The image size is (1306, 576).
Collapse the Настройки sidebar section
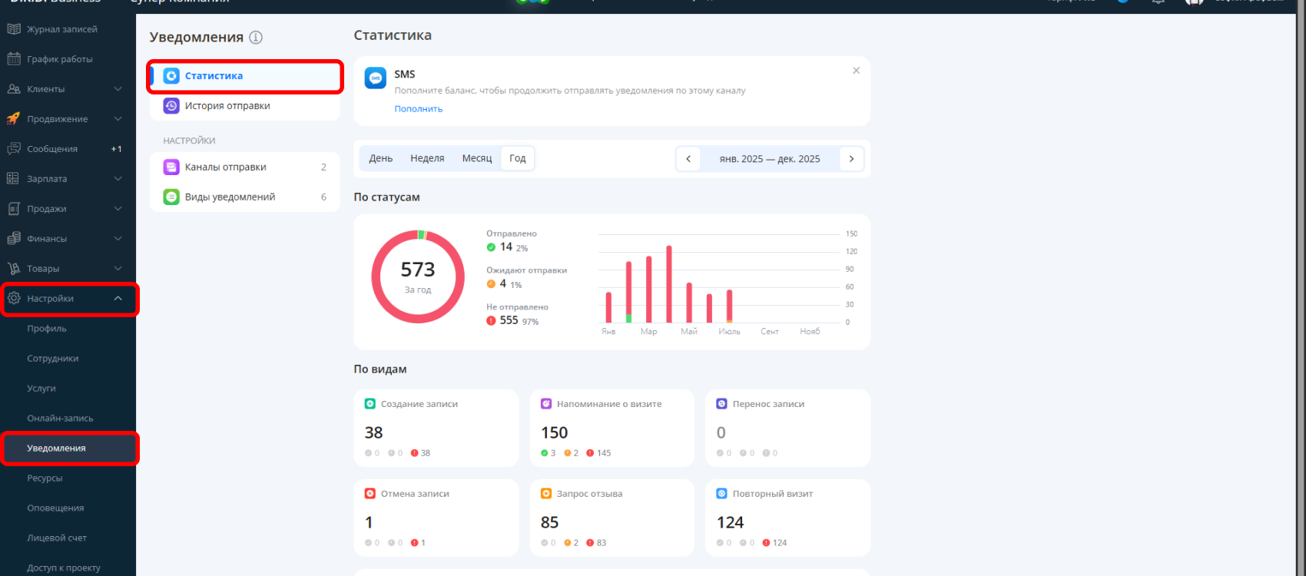coord(118,299)
